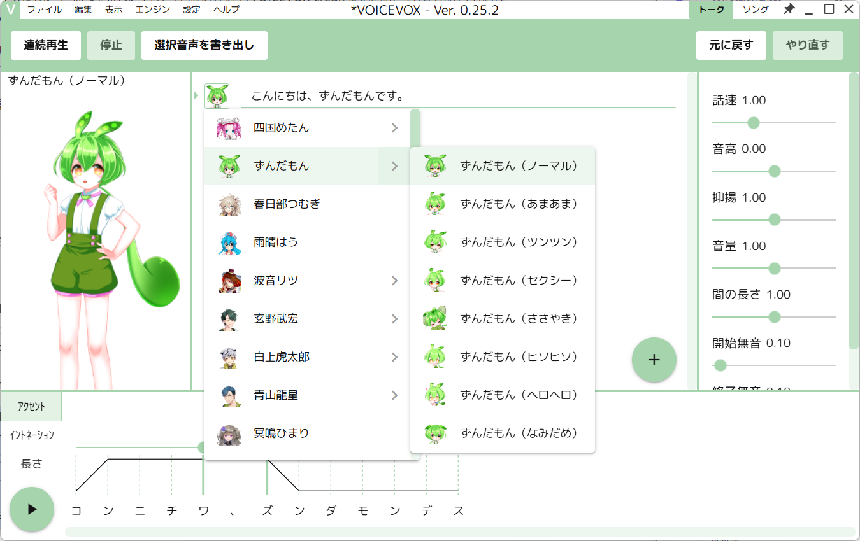The height and width of the screenshot is (541, 860).
Task: Click the ささやき style portrait icon
Action: (434, 319)
